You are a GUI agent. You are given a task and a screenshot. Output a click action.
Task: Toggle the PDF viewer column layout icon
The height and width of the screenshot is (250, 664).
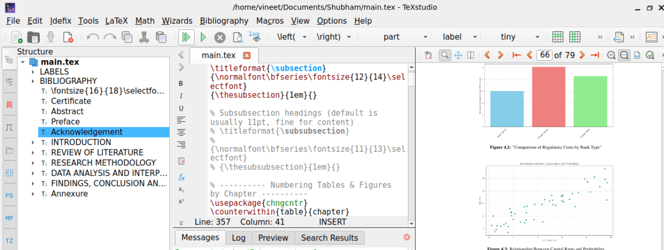tap(471, 55)
